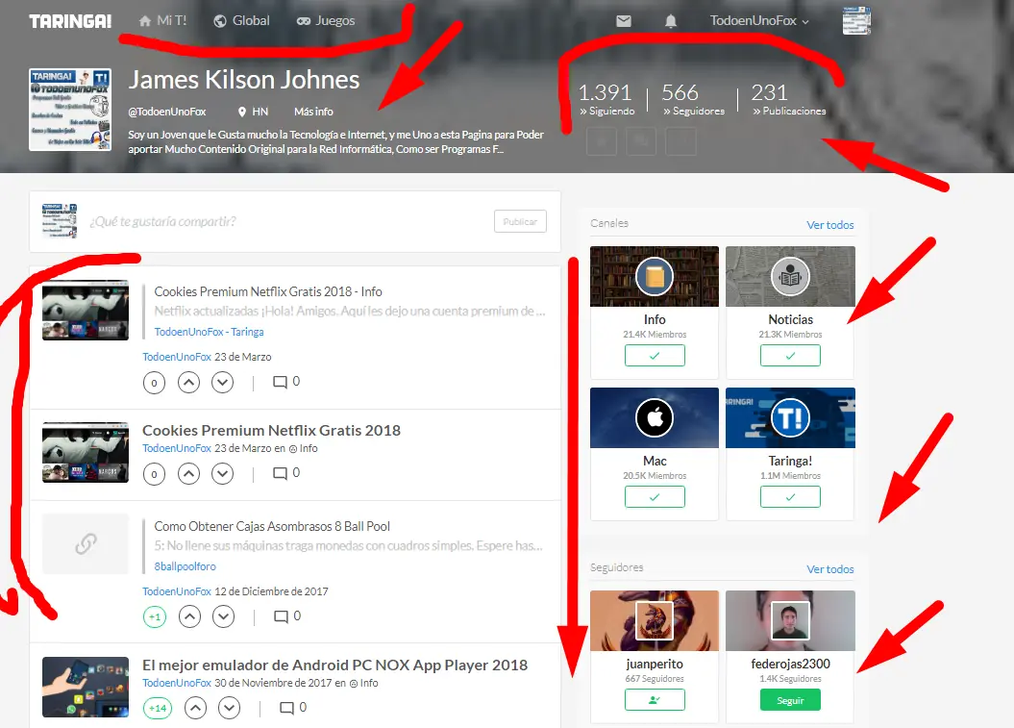Toggle membership check on Info channel

pos(655,355)
